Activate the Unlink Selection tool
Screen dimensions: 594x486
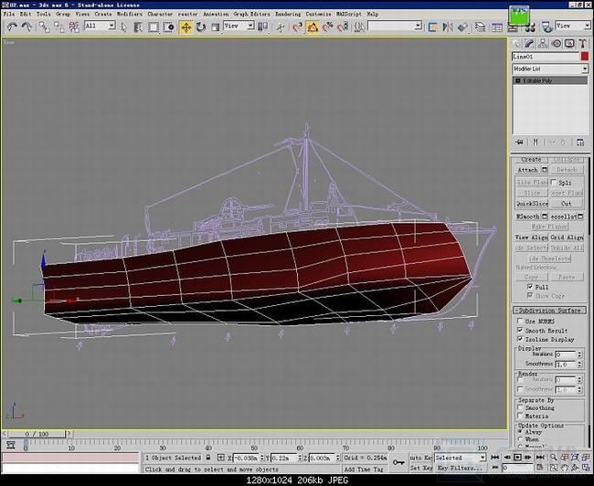[59, 26]
